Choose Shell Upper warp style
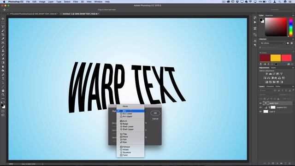Screen dimensions: 295x166 pyautogui.click(x=130, y=130)
